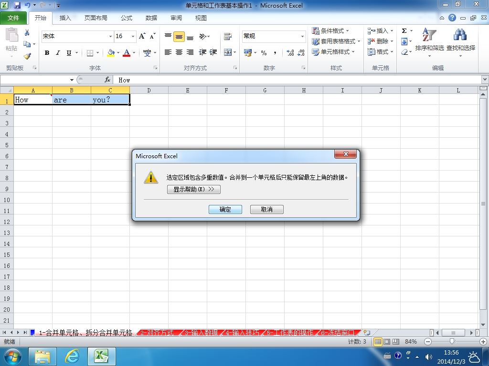Viewport: 489px width, 366px height.
Task: Toggle top vertical alignment
Action: (168, 36)
